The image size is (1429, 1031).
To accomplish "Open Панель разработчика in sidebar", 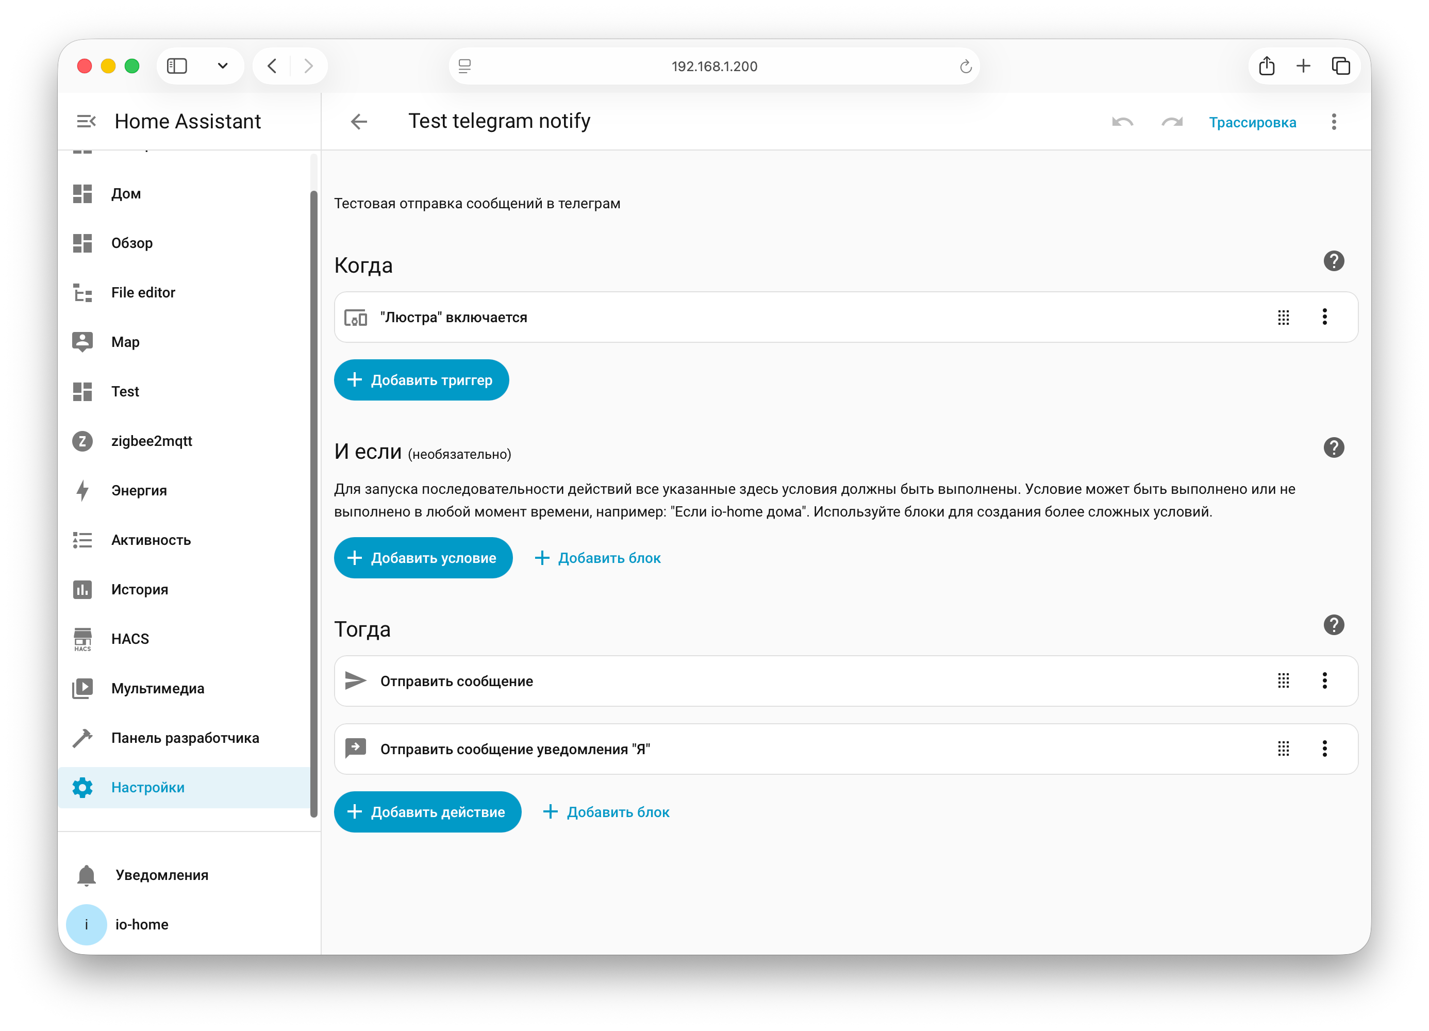I will click(x=185, y=738).
